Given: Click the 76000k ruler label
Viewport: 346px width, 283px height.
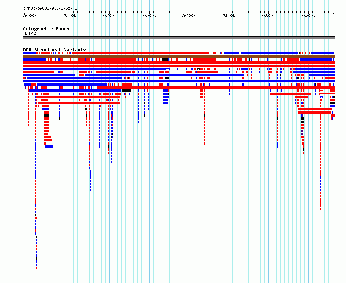Looking at the screenshot, I should (x=30, y=16).
